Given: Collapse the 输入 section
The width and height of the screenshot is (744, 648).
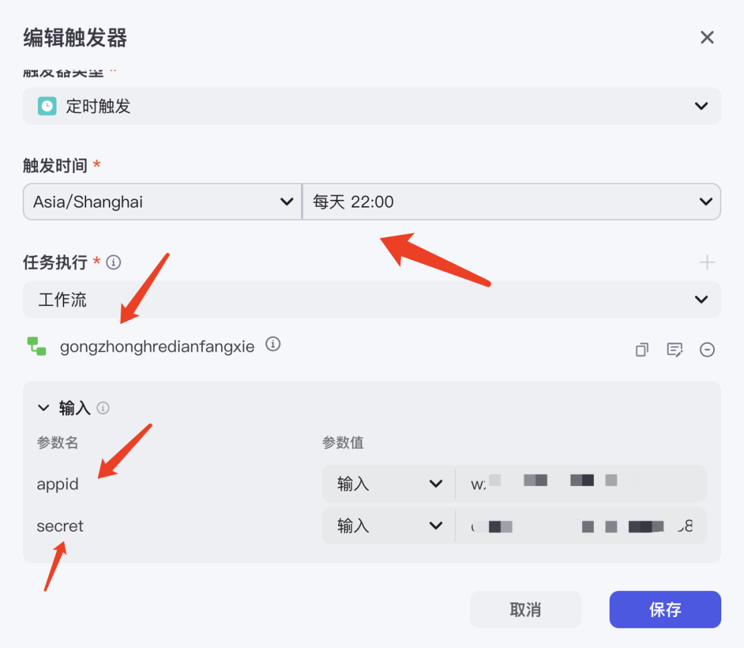Looking at the screenshot, I should [43, 408].
